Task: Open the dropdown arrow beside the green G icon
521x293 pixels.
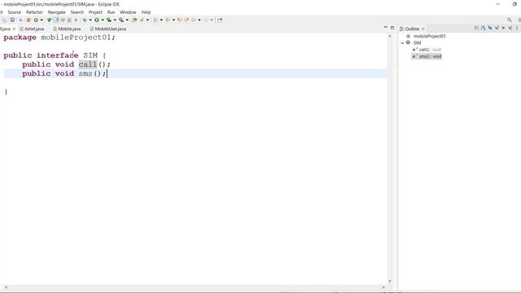Action: coord(42,20)
